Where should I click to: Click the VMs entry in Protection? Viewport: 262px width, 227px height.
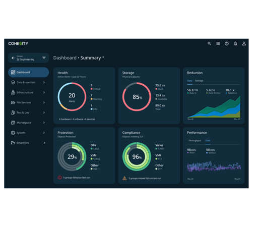pos(95,157)
